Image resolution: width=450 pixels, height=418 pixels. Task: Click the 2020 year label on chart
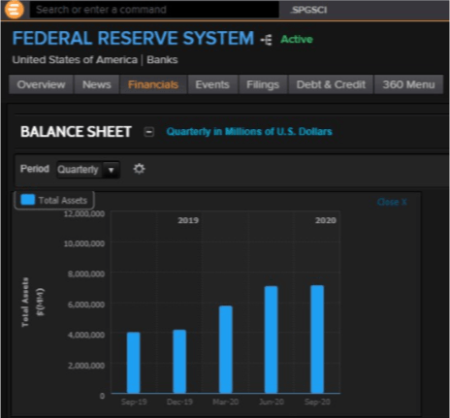point(326,220)
